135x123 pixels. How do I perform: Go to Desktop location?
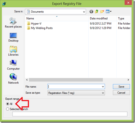tap(13, 37)
